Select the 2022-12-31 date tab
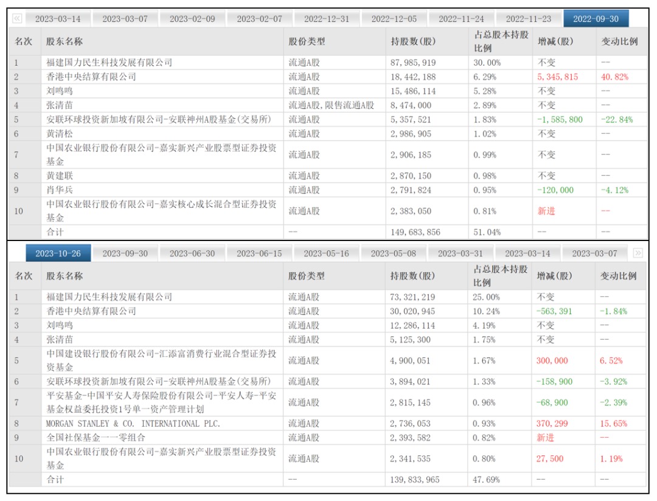The height and width of the screenshot is (501, 657). [x=327, y=19]
